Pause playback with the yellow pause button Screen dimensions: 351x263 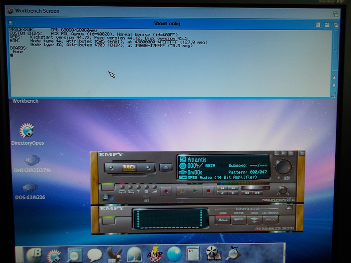point(181,191)
